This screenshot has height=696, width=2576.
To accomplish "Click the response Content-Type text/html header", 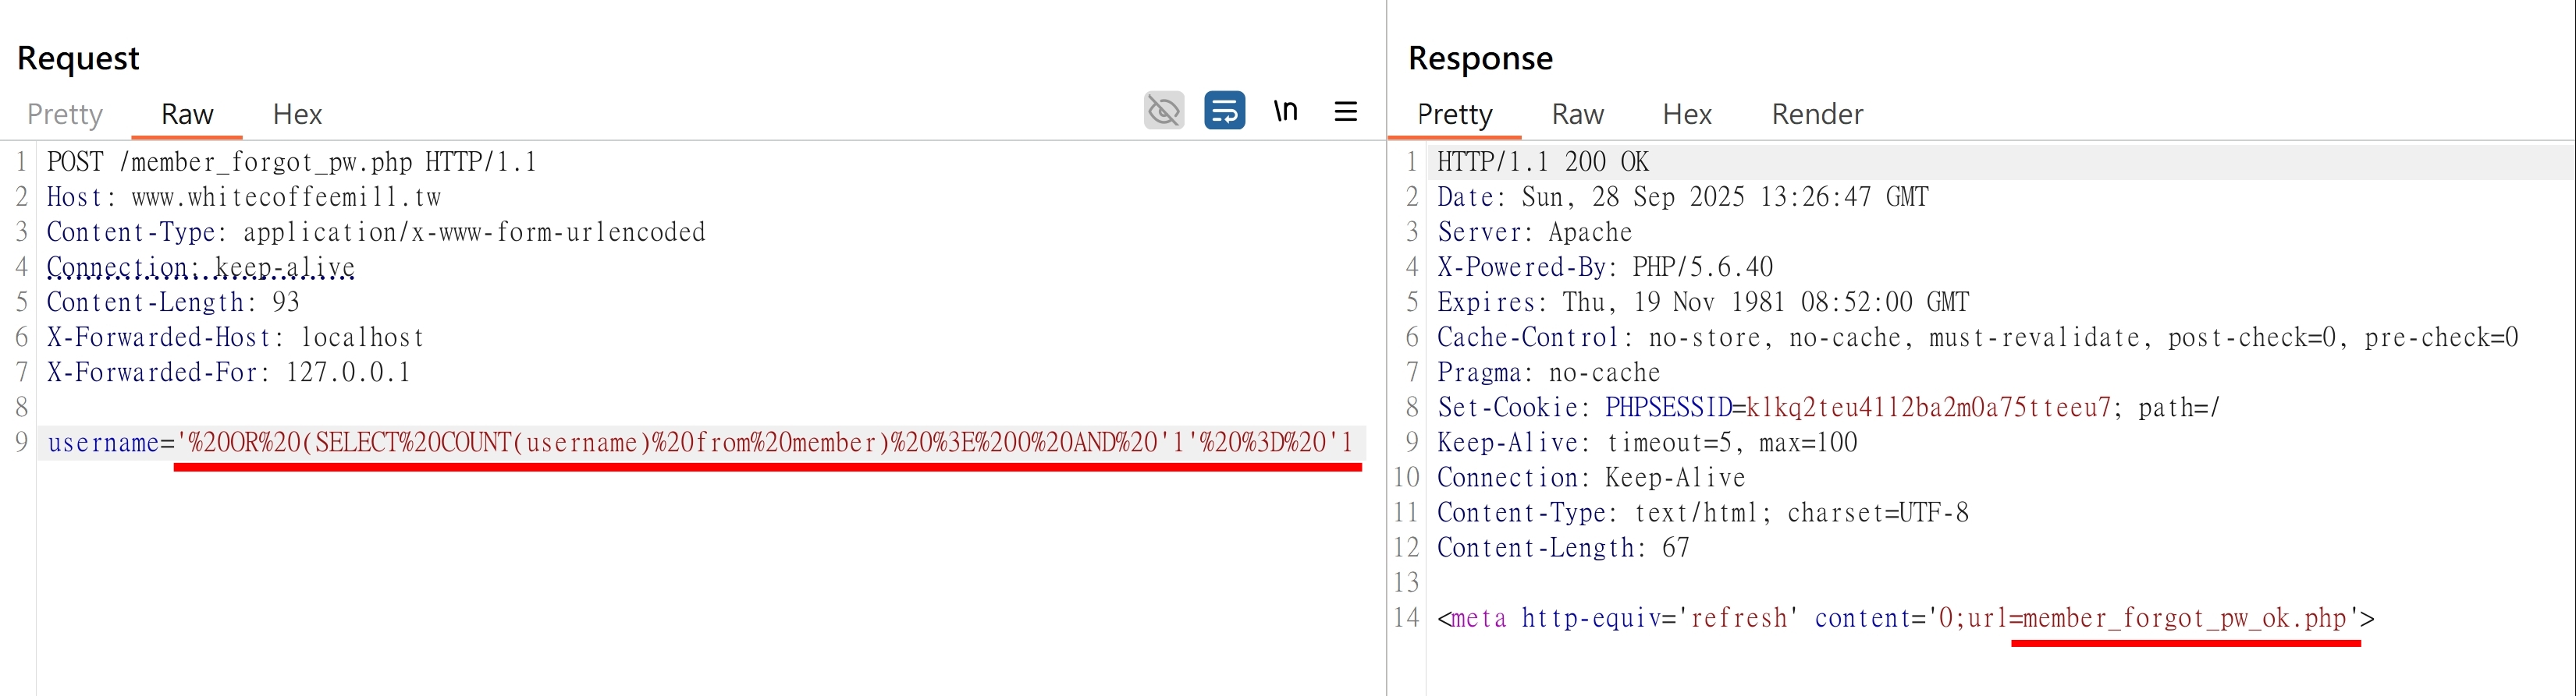I will tap(1703, 512).
